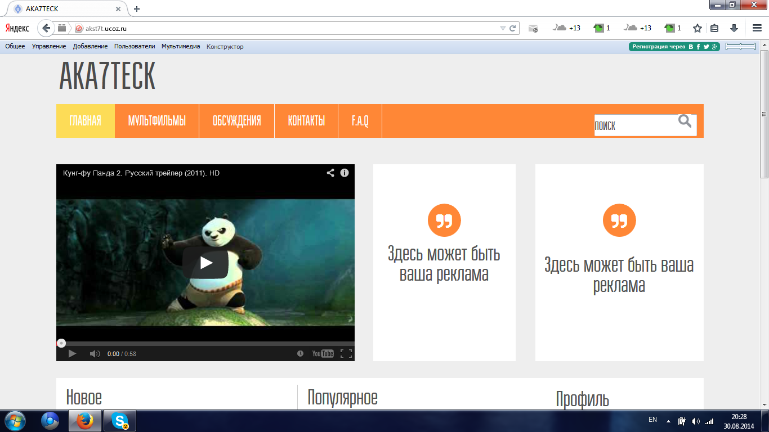The width and height of the screenshot is (769, 432).
Task: Click the Watch Later clock icon in player
Action: pyautogui.click(x=300, y=354)
